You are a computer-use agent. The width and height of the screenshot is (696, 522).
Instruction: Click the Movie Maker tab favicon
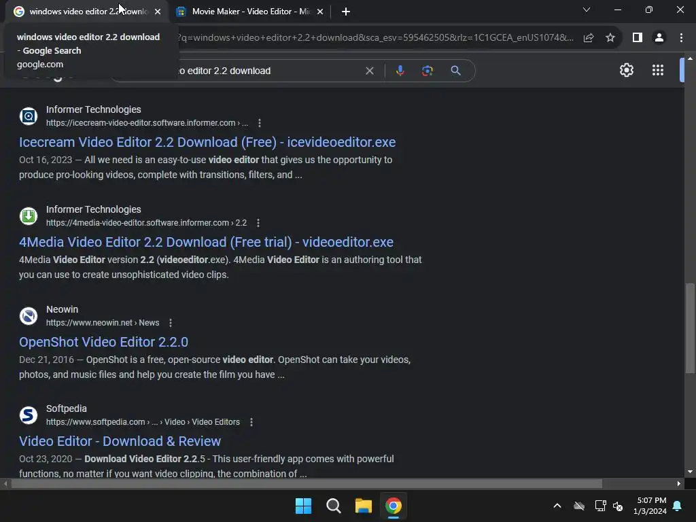(181, 12)
